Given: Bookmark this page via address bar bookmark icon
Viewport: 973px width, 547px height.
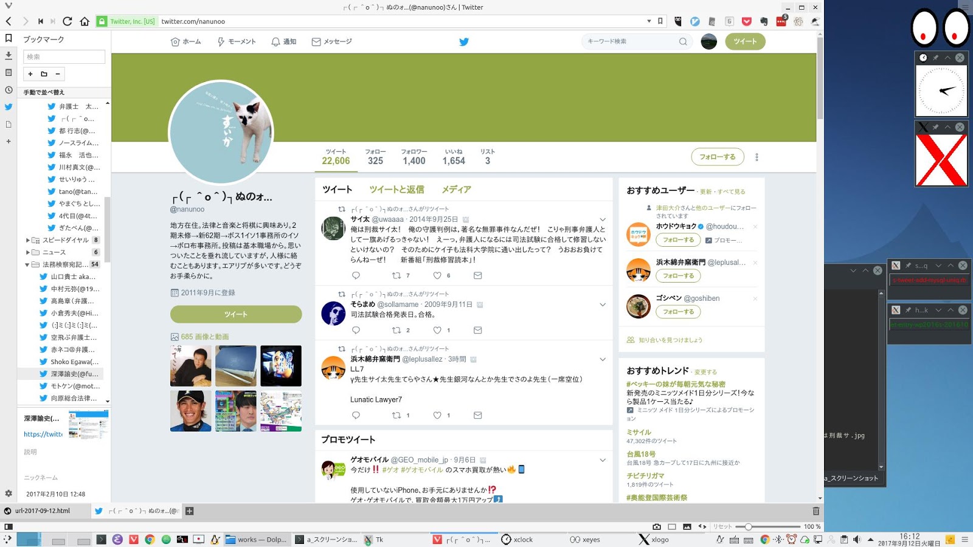Looking at the screenshot, I should tap(660, 21).
